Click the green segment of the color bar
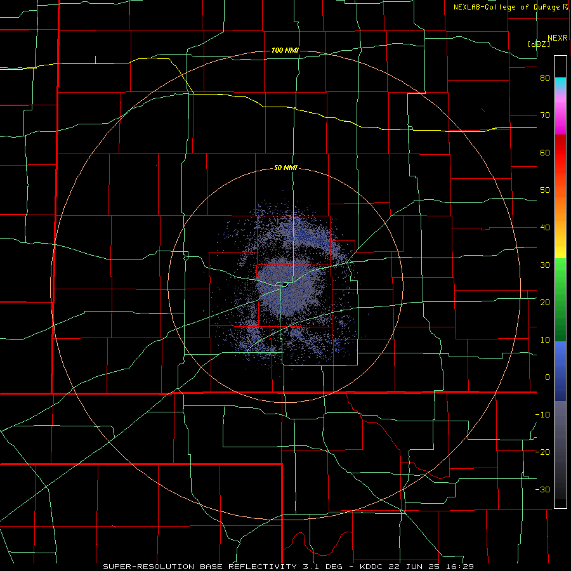The height and width of the screenshot is (571, 571). [560, 299]
